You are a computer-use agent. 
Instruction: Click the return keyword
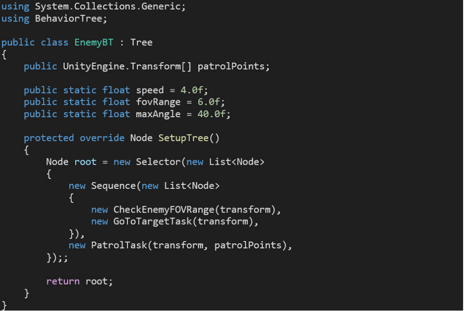click(x=63, y=281)
